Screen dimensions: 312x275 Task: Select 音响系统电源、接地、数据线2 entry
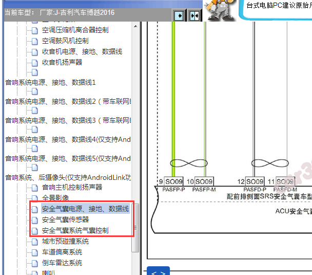(68, 101)
